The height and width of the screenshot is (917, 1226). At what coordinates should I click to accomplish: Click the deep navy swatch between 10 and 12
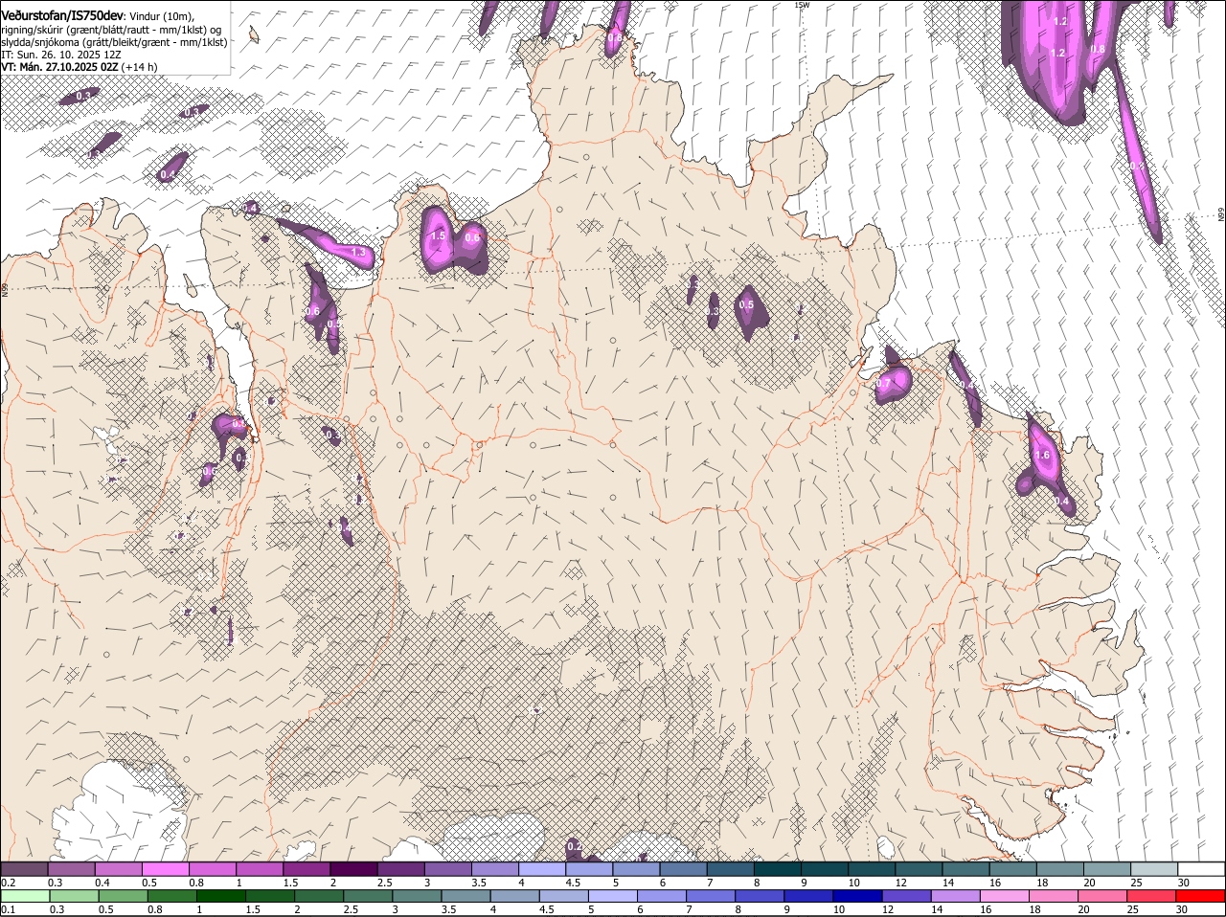tap(856, 896)
